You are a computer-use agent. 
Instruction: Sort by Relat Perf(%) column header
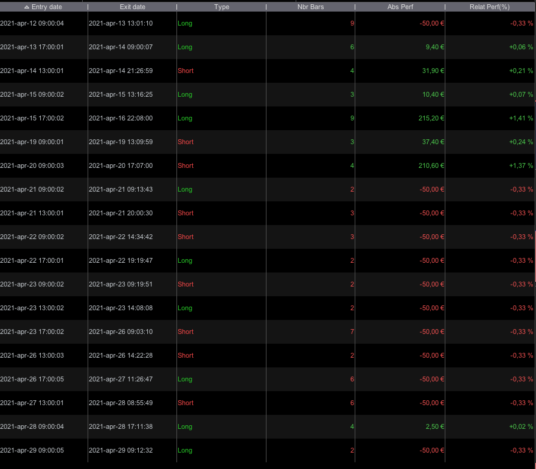[x=490, y=7]
